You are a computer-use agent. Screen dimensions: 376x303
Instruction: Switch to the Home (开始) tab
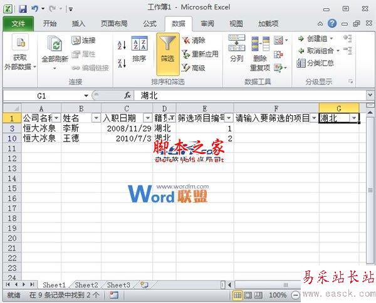(x=50, y=24)
